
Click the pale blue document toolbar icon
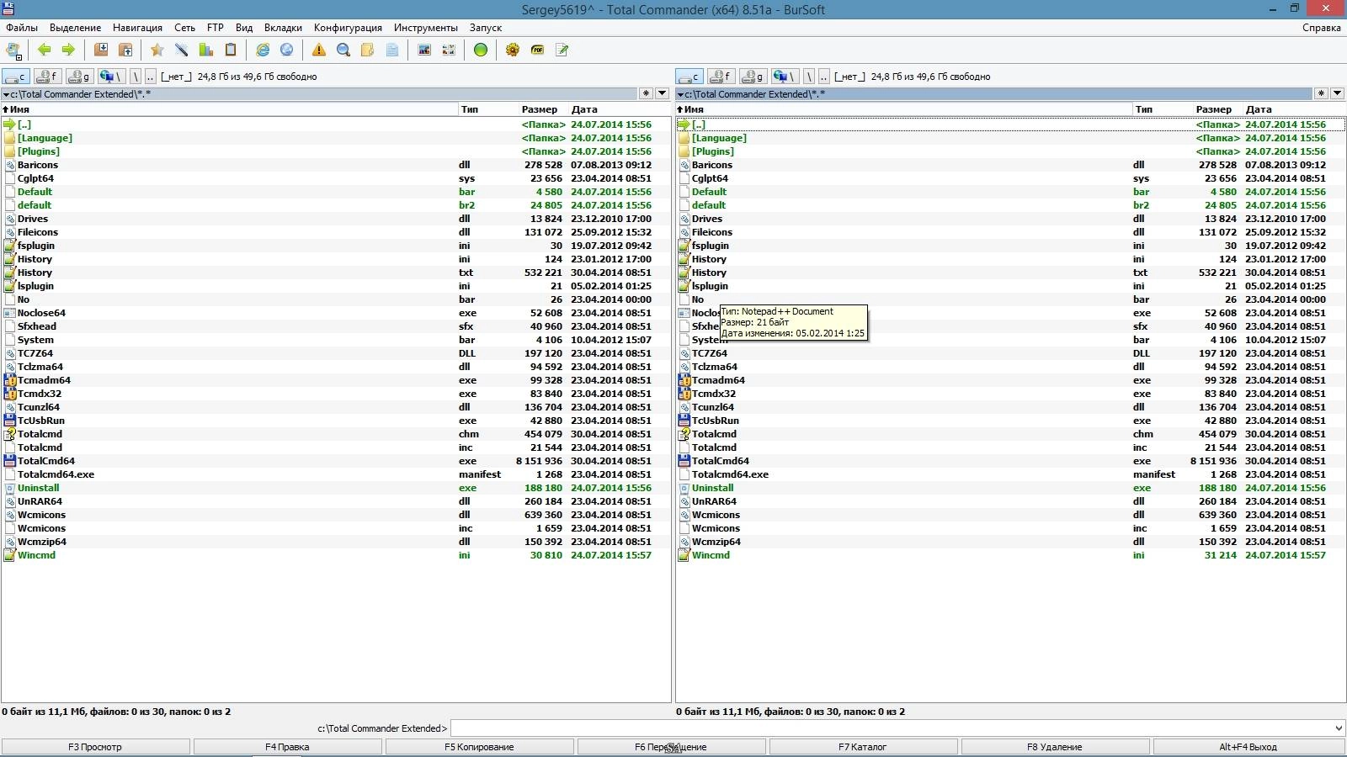click(392, 50)
